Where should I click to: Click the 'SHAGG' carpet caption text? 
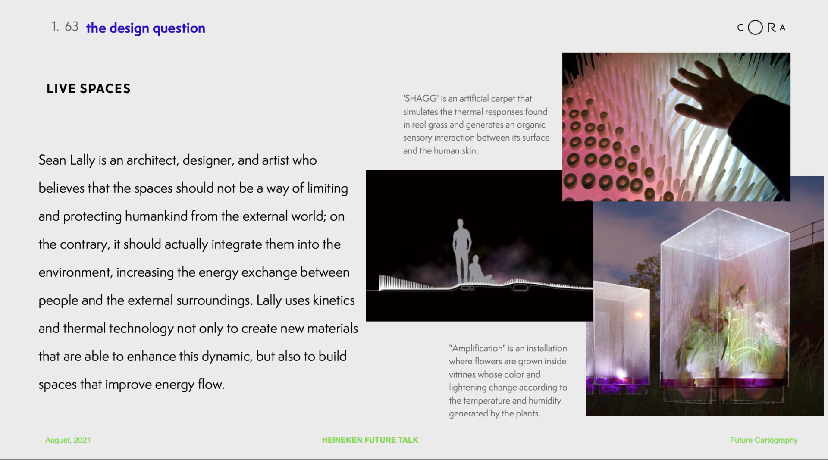click(476, 125)
